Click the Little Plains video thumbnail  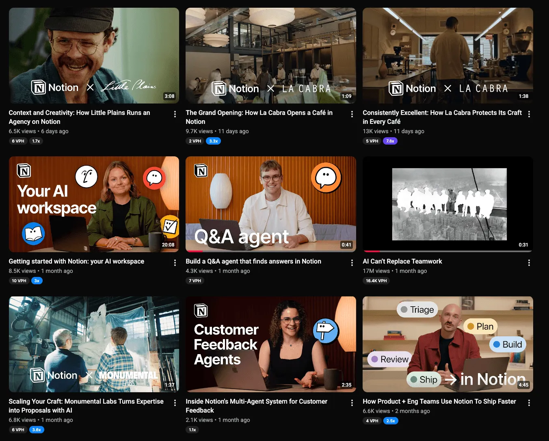click(94, 56)
